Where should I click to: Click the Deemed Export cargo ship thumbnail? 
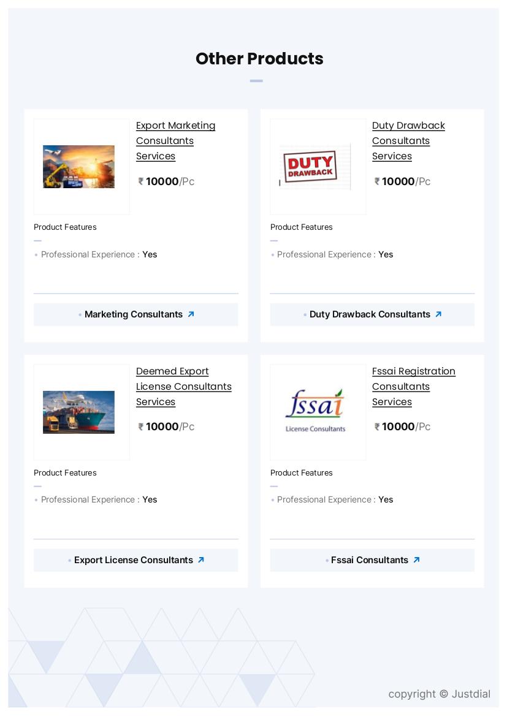click(x=79, y=412)
